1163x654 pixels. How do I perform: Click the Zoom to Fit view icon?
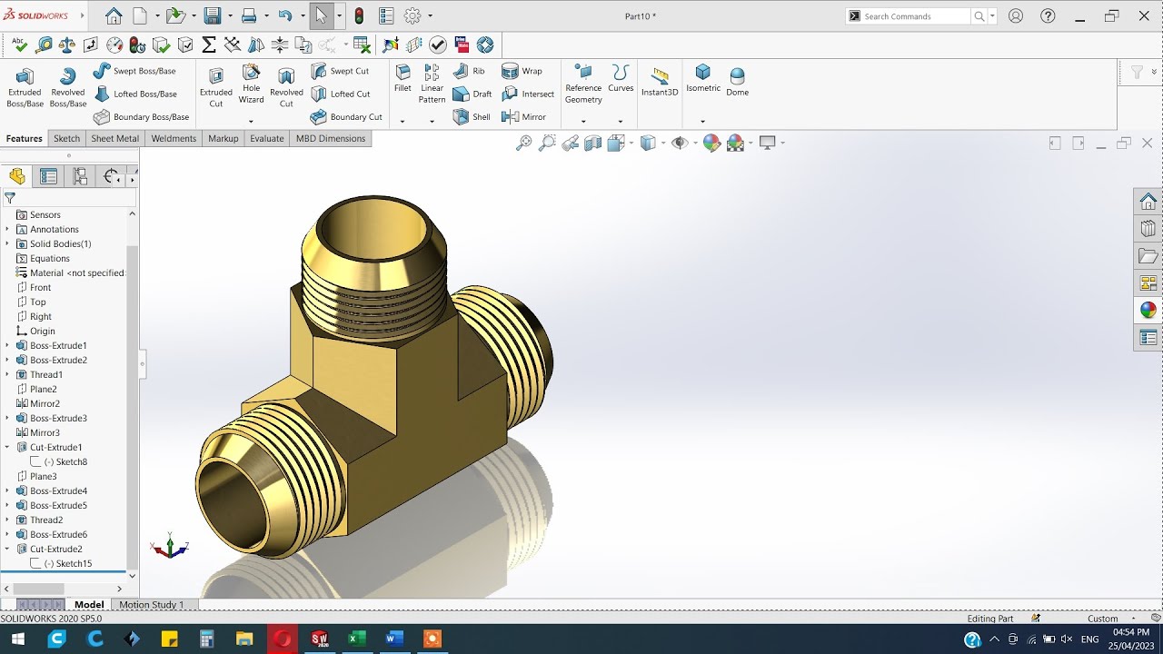(523, 143)
